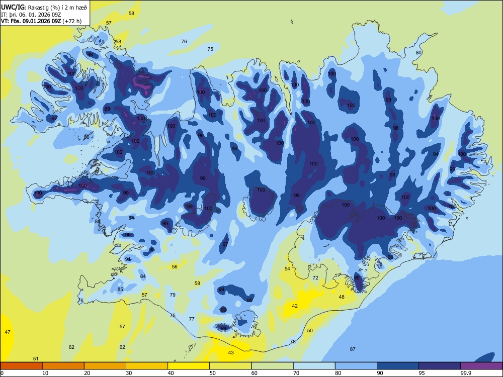Click the humidity value "72" on the map
The image size is (503, 377).
pos(316,277)
